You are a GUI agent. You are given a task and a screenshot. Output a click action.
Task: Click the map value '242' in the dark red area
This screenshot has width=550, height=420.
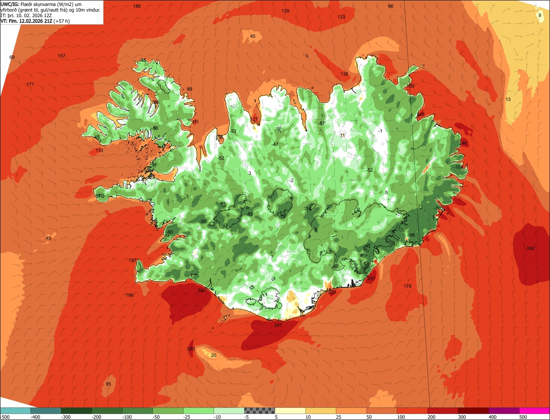[x=531, y=248]
